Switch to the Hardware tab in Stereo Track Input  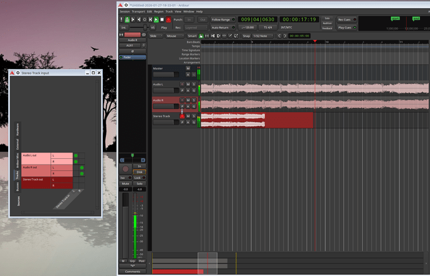coord(18,129)
